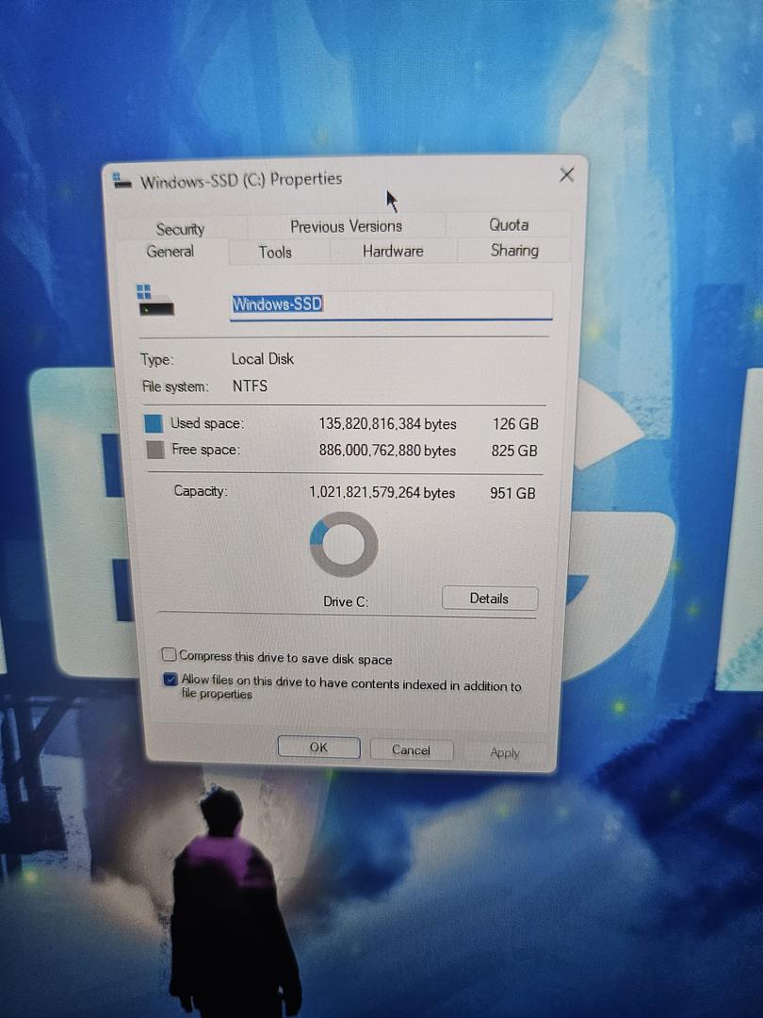The width and height of the screenshot is (763, 1018).
Task: Select the General tab
Action: coord(170,252)
